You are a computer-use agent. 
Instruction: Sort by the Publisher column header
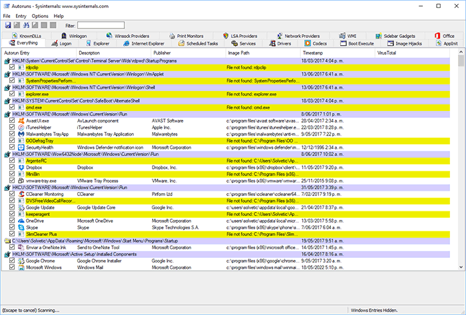click(162, 52)
